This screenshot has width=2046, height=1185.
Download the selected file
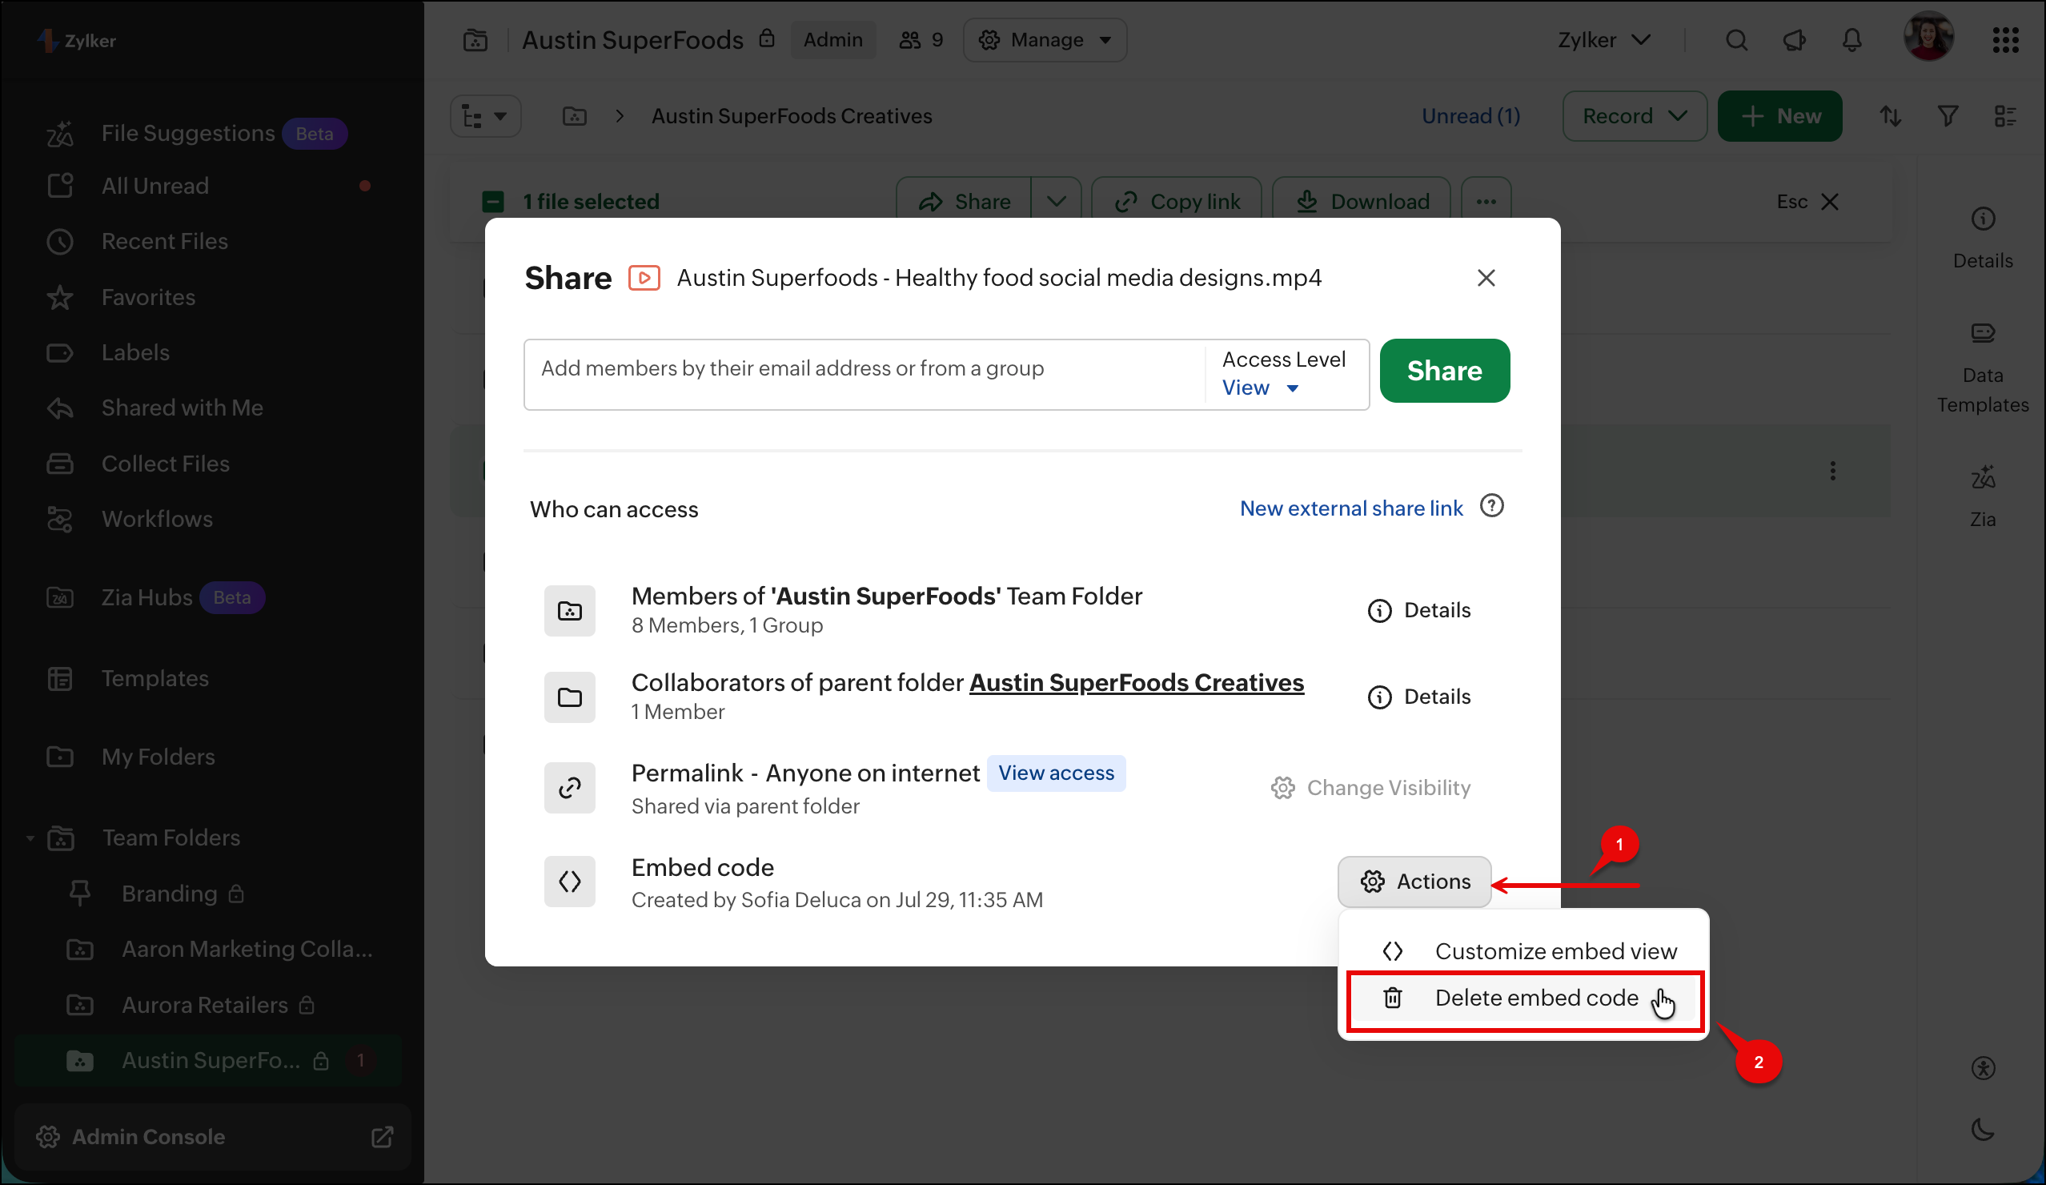click(x=1362, y=201)
